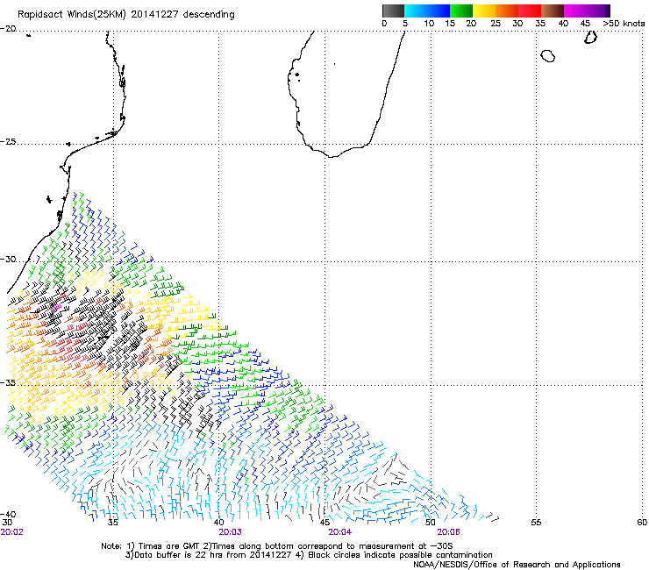Click the title text 'Rapidscat Winds(25KM) 20141227 descending'
The image size is (649, 570).
[x=125, y=15]
